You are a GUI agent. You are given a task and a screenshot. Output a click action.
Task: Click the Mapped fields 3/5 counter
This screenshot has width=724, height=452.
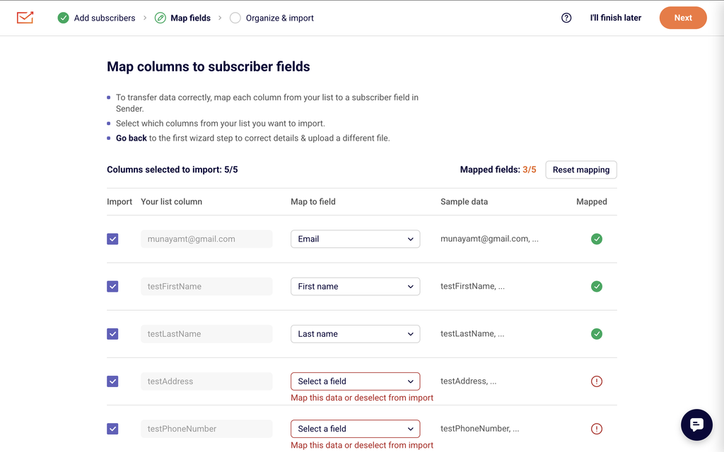tap(498, 169)
